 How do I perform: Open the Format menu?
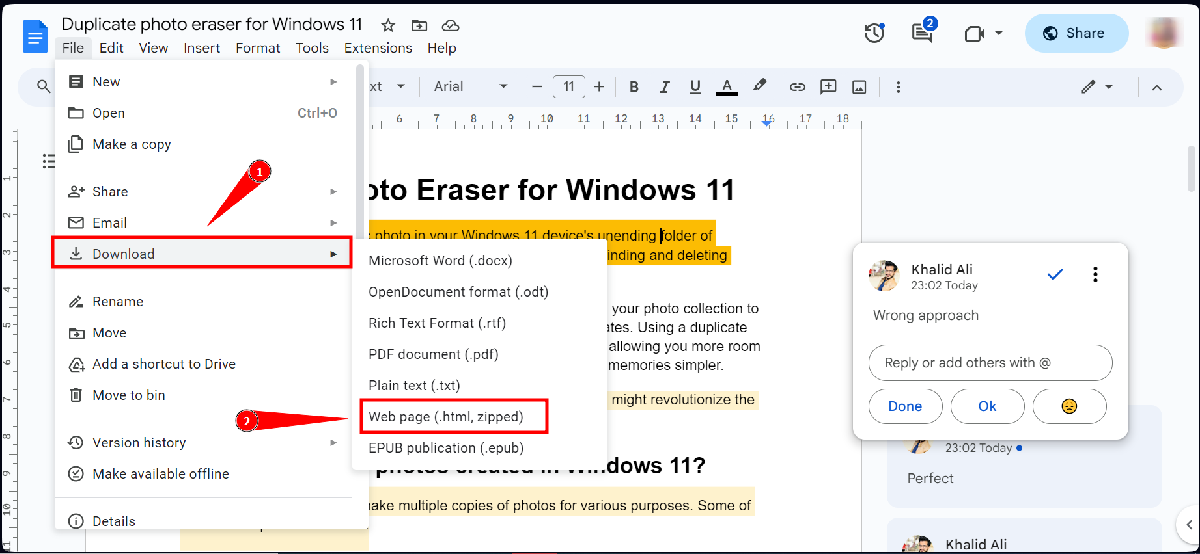(x=258, y=48)
